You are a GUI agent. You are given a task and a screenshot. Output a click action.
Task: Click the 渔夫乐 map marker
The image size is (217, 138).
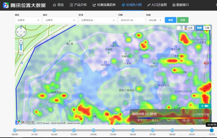tap(154, 64)
